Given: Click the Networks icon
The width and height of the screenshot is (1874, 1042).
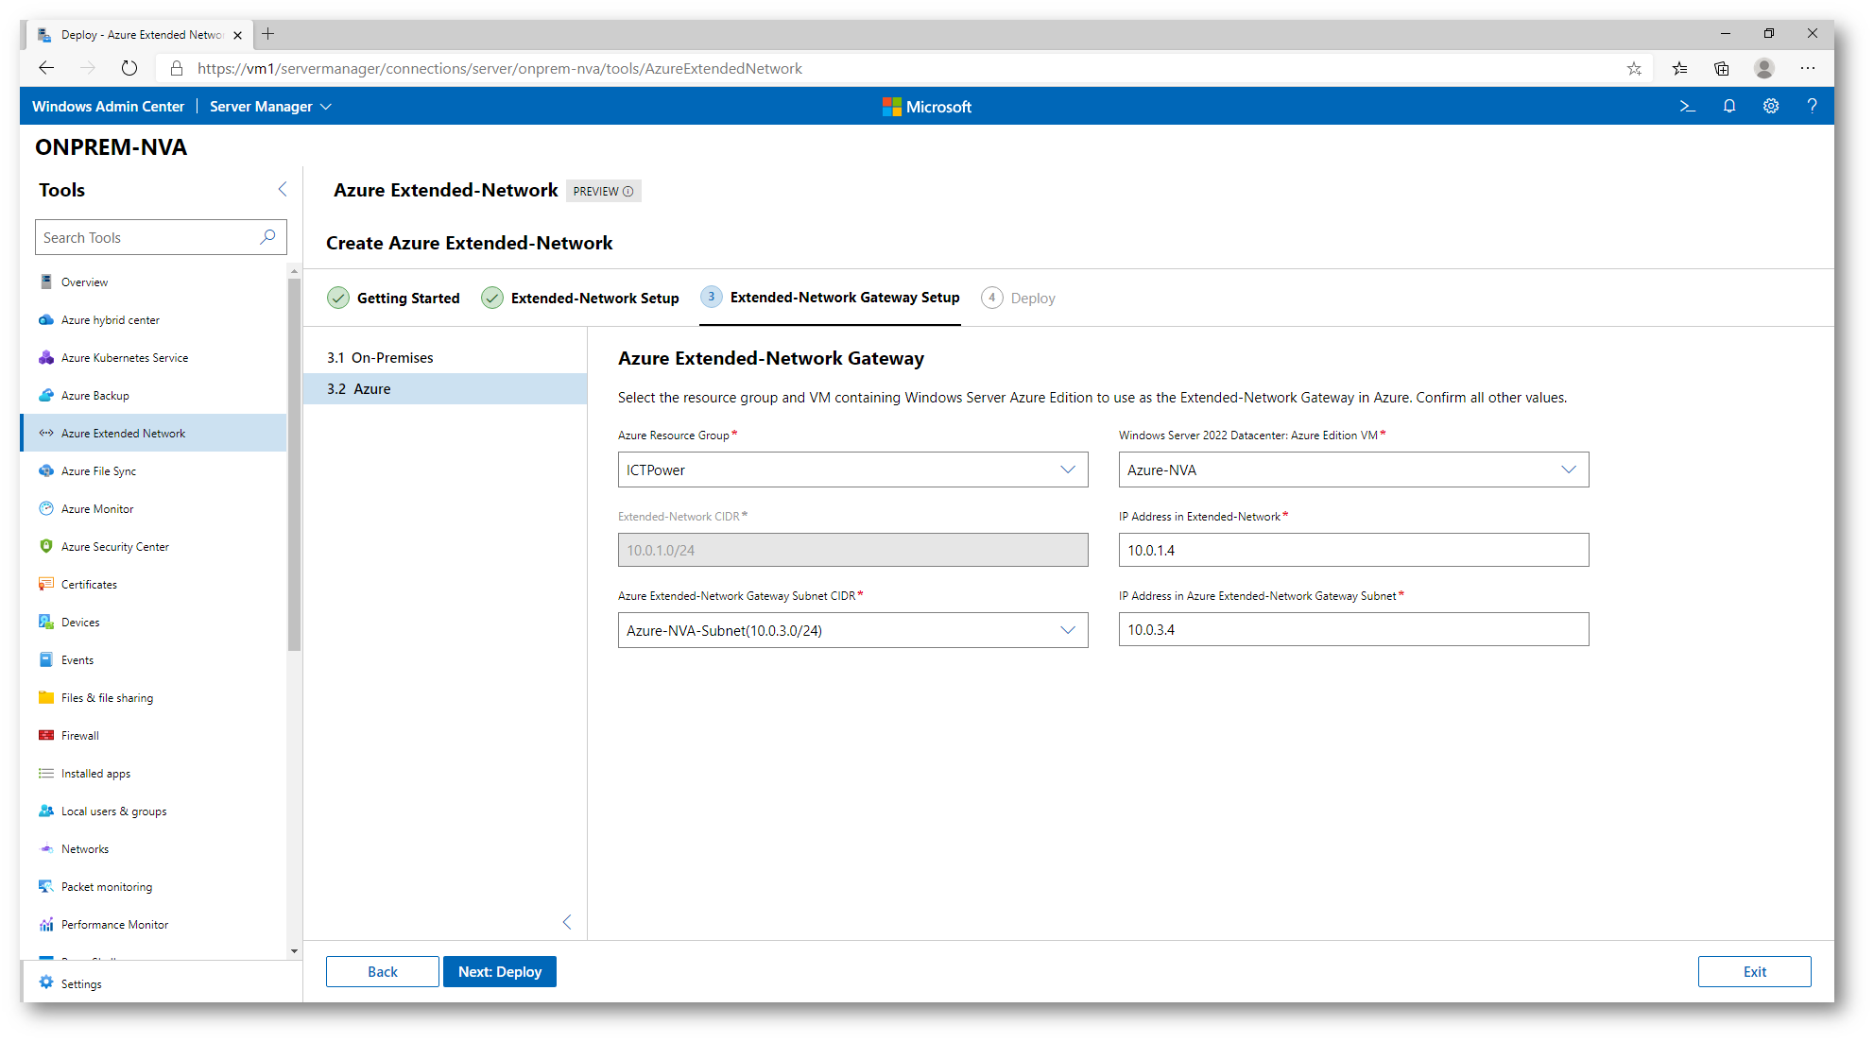Looking at the screenshot, I should [x=46, y=848].
